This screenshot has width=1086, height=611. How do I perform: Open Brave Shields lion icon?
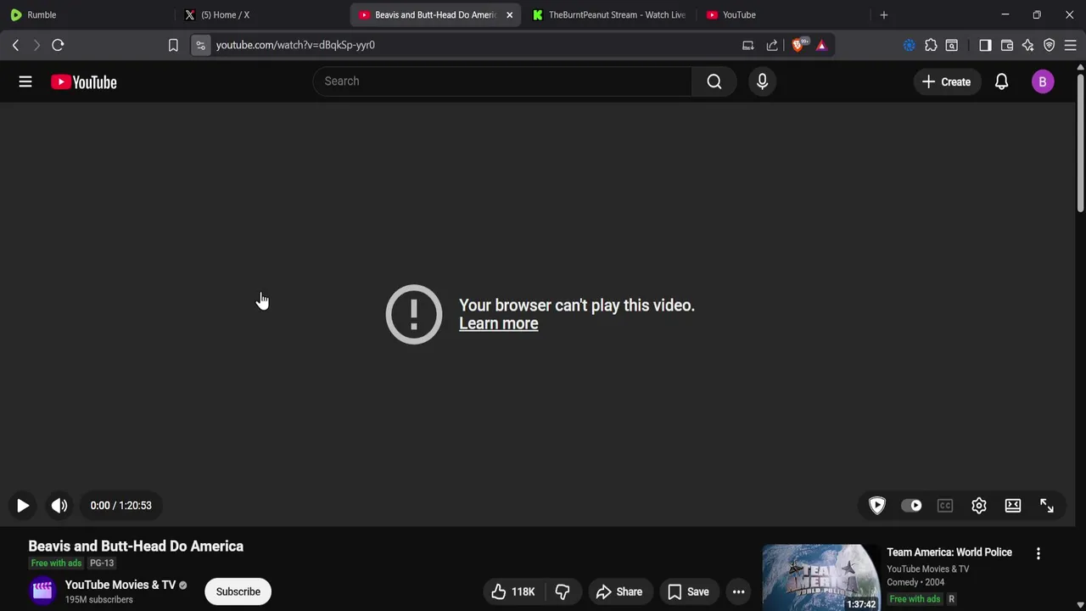(x=798, y=45)
